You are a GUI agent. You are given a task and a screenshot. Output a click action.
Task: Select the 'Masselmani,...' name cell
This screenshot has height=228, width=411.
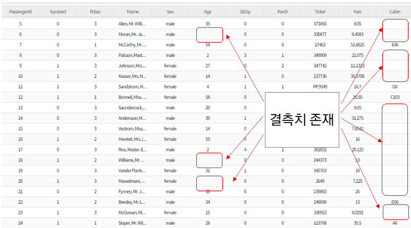(x=131, y=181)
